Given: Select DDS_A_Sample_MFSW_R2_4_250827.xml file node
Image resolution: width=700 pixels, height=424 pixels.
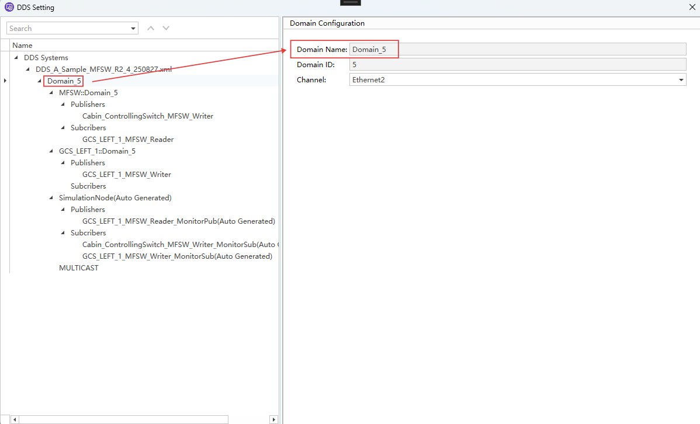Looking at the screenshot, I should click(103, 69).
